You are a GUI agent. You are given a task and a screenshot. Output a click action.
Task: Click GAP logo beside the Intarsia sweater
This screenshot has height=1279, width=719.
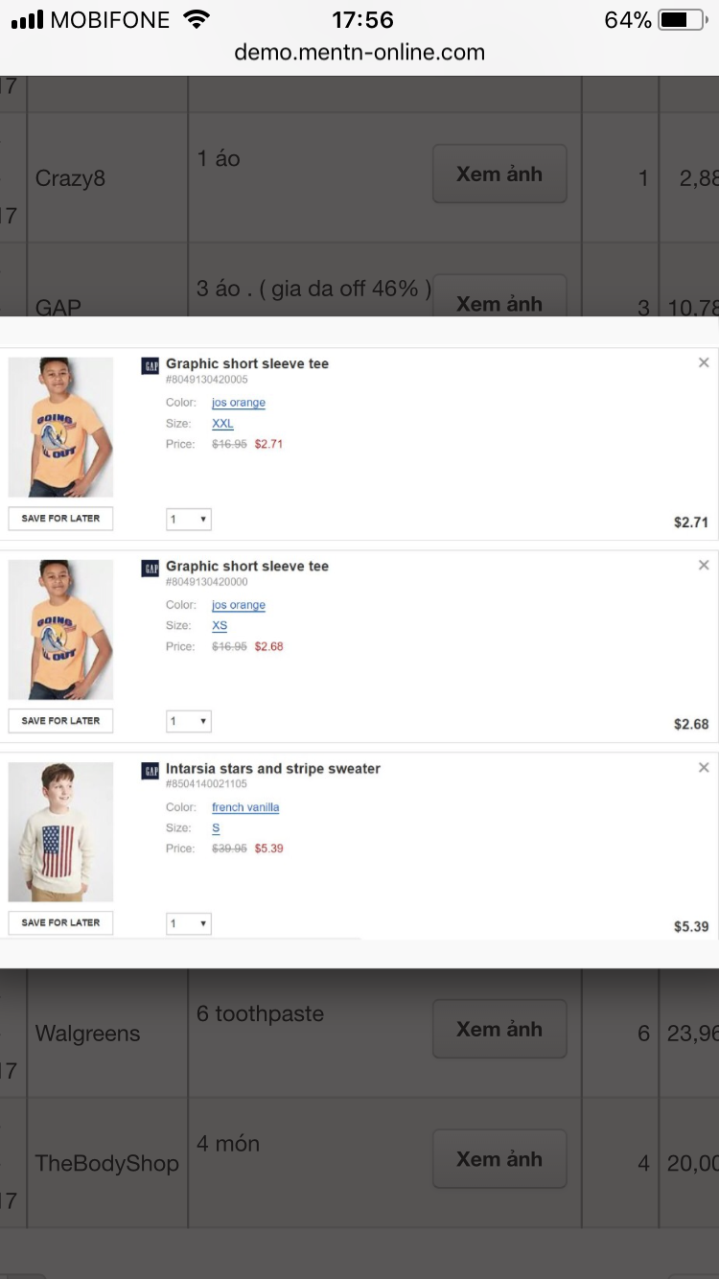point(151,770)
